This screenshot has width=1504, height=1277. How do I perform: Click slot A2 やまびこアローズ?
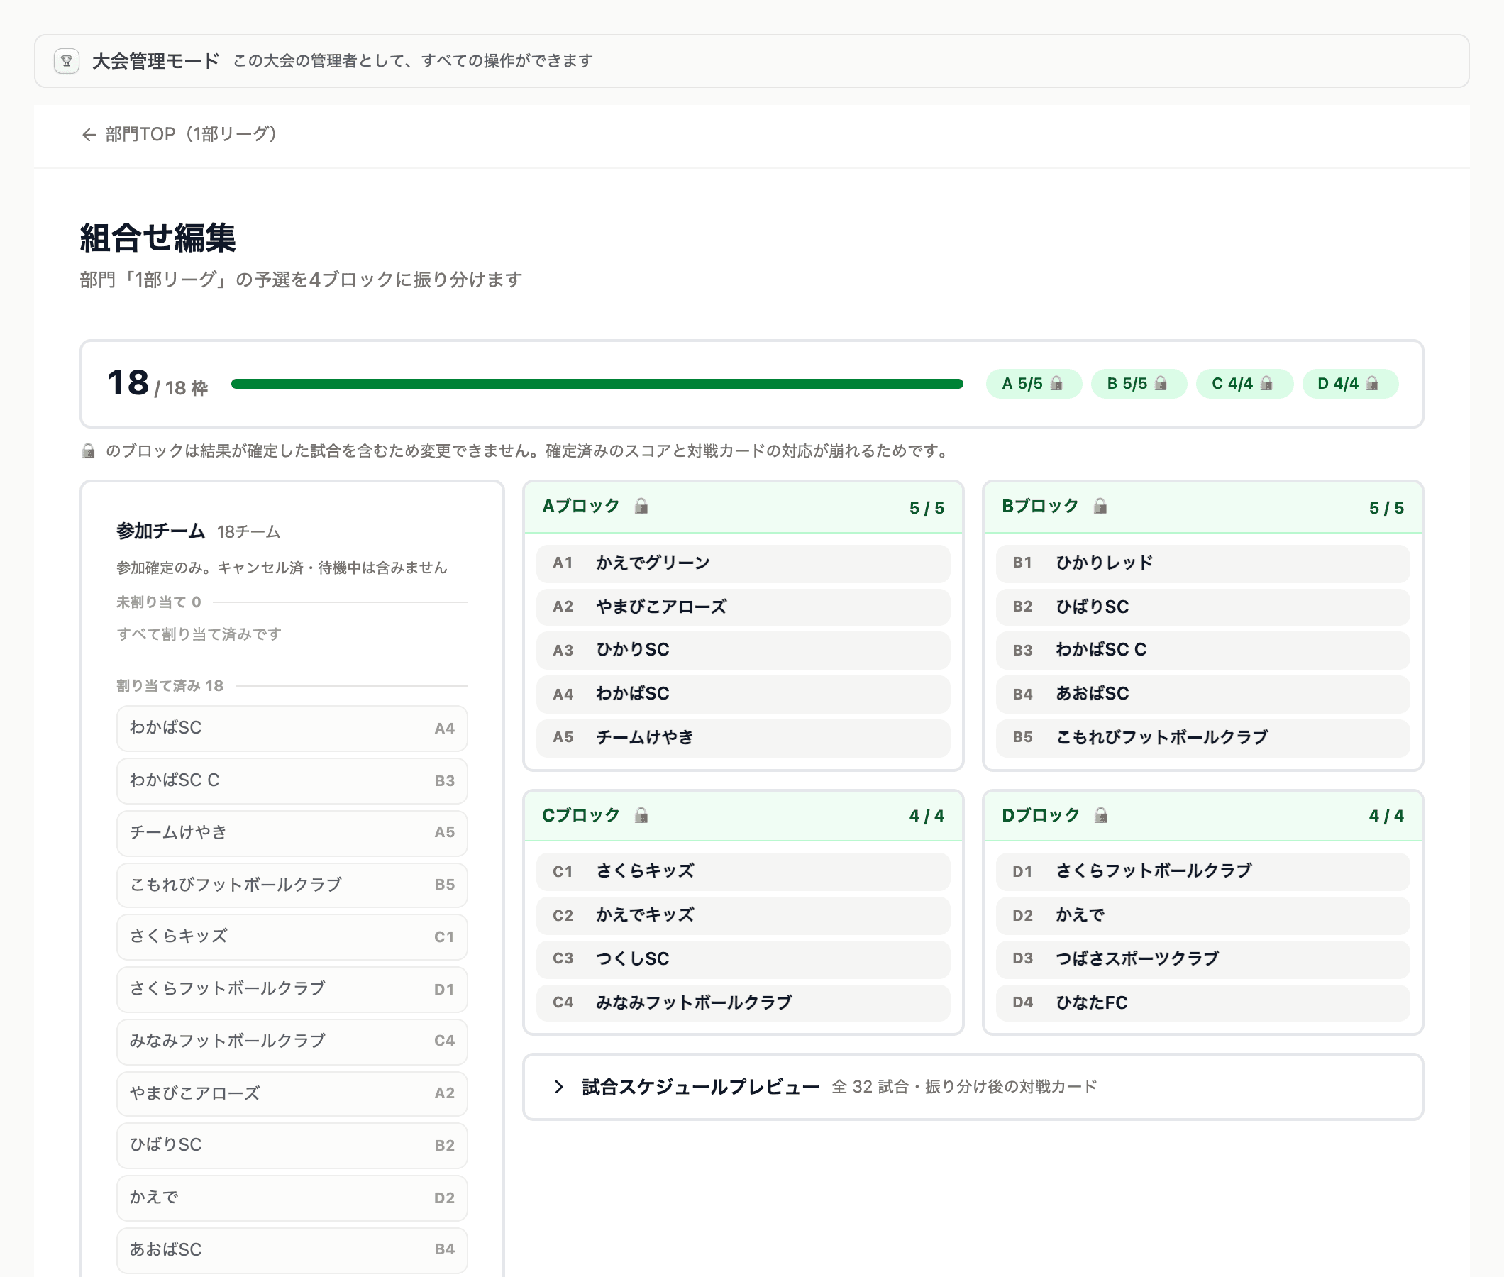[743, 607]
